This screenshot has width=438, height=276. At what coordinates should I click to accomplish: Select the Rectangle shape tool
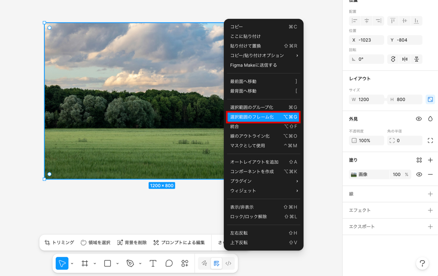pyautogui.click(x=107, y=263)
